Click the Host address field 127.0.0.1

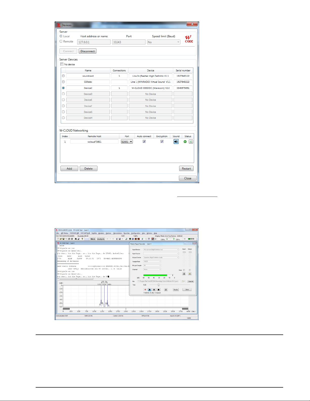[94, 42]
